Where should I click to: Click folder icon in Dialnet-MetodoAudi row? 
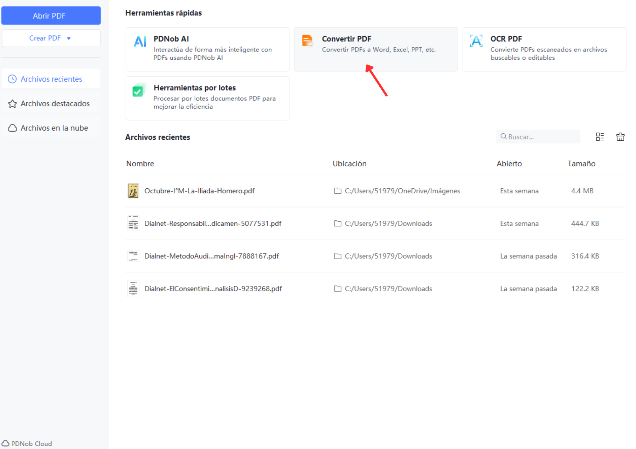(x=338, y=256)
